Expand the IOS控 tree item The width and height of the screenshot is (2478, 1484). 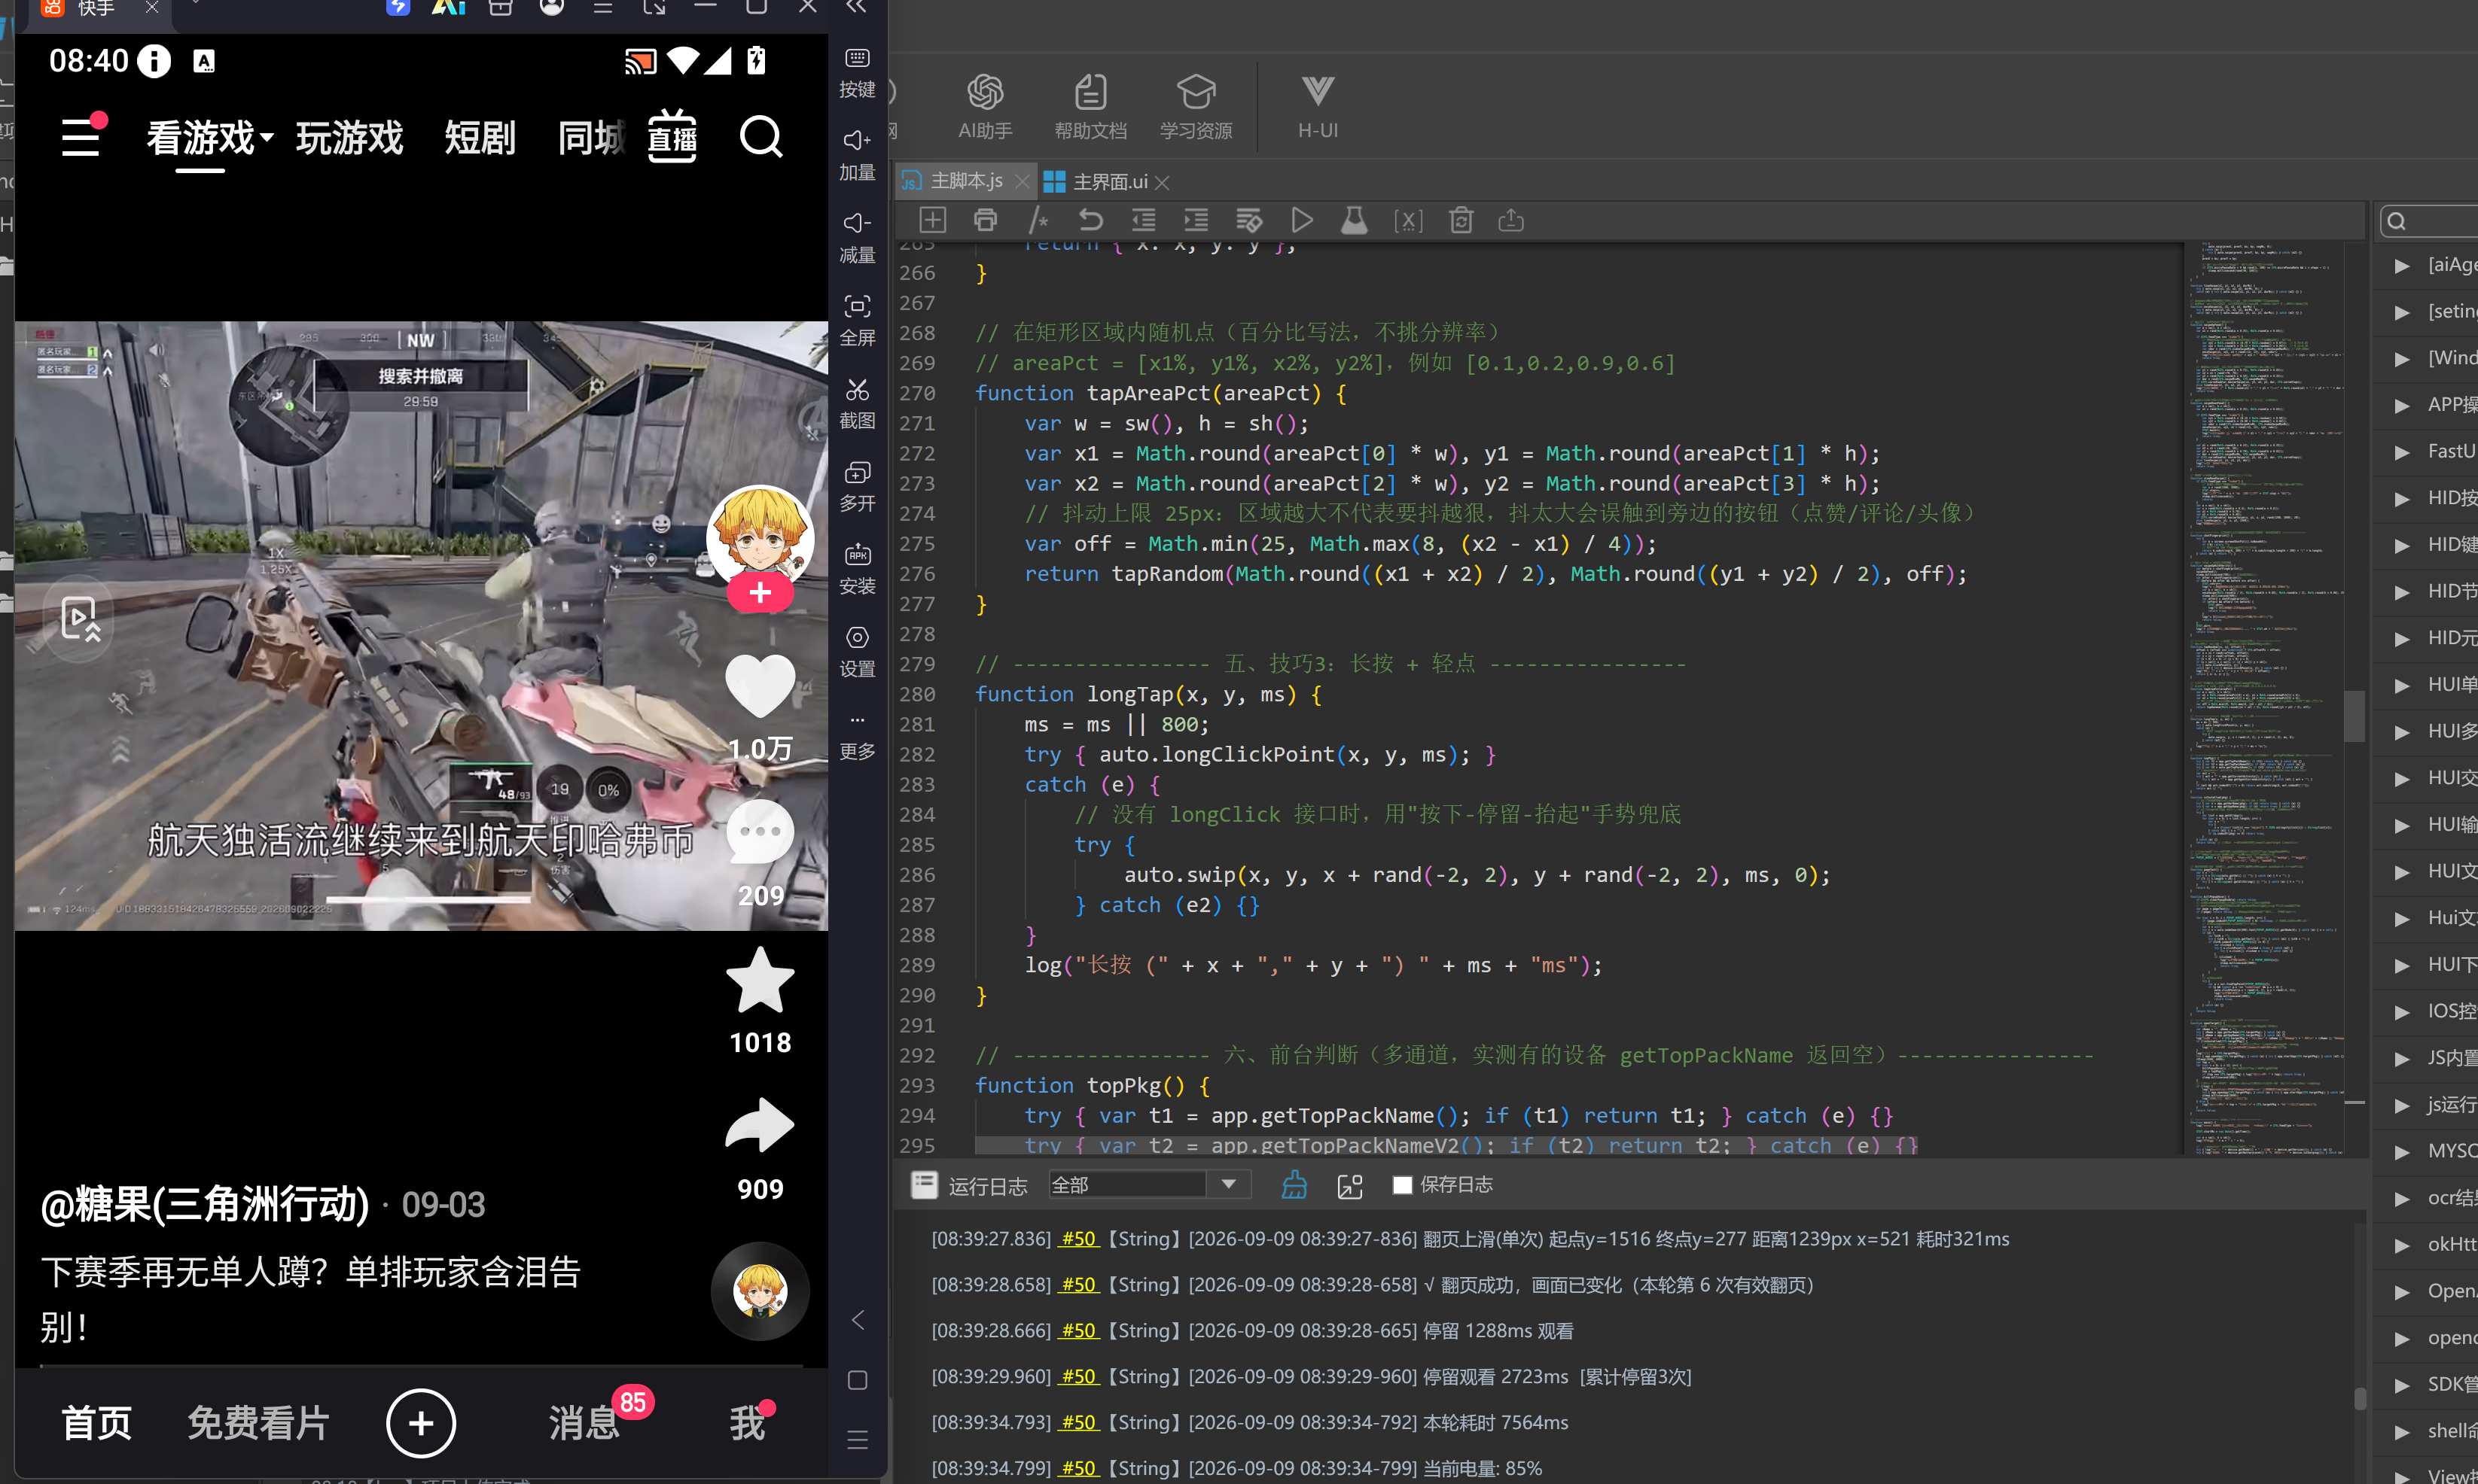pyautogui.click(x=2402, y=1012)
